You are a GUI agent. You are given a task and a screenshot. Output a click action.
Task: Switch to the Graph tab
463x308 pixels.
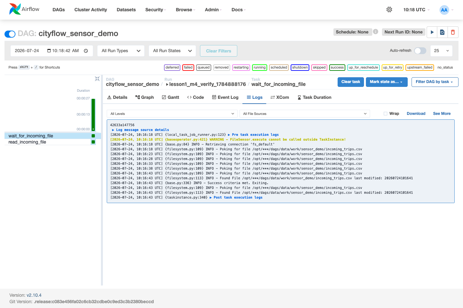tap(144, 97)
